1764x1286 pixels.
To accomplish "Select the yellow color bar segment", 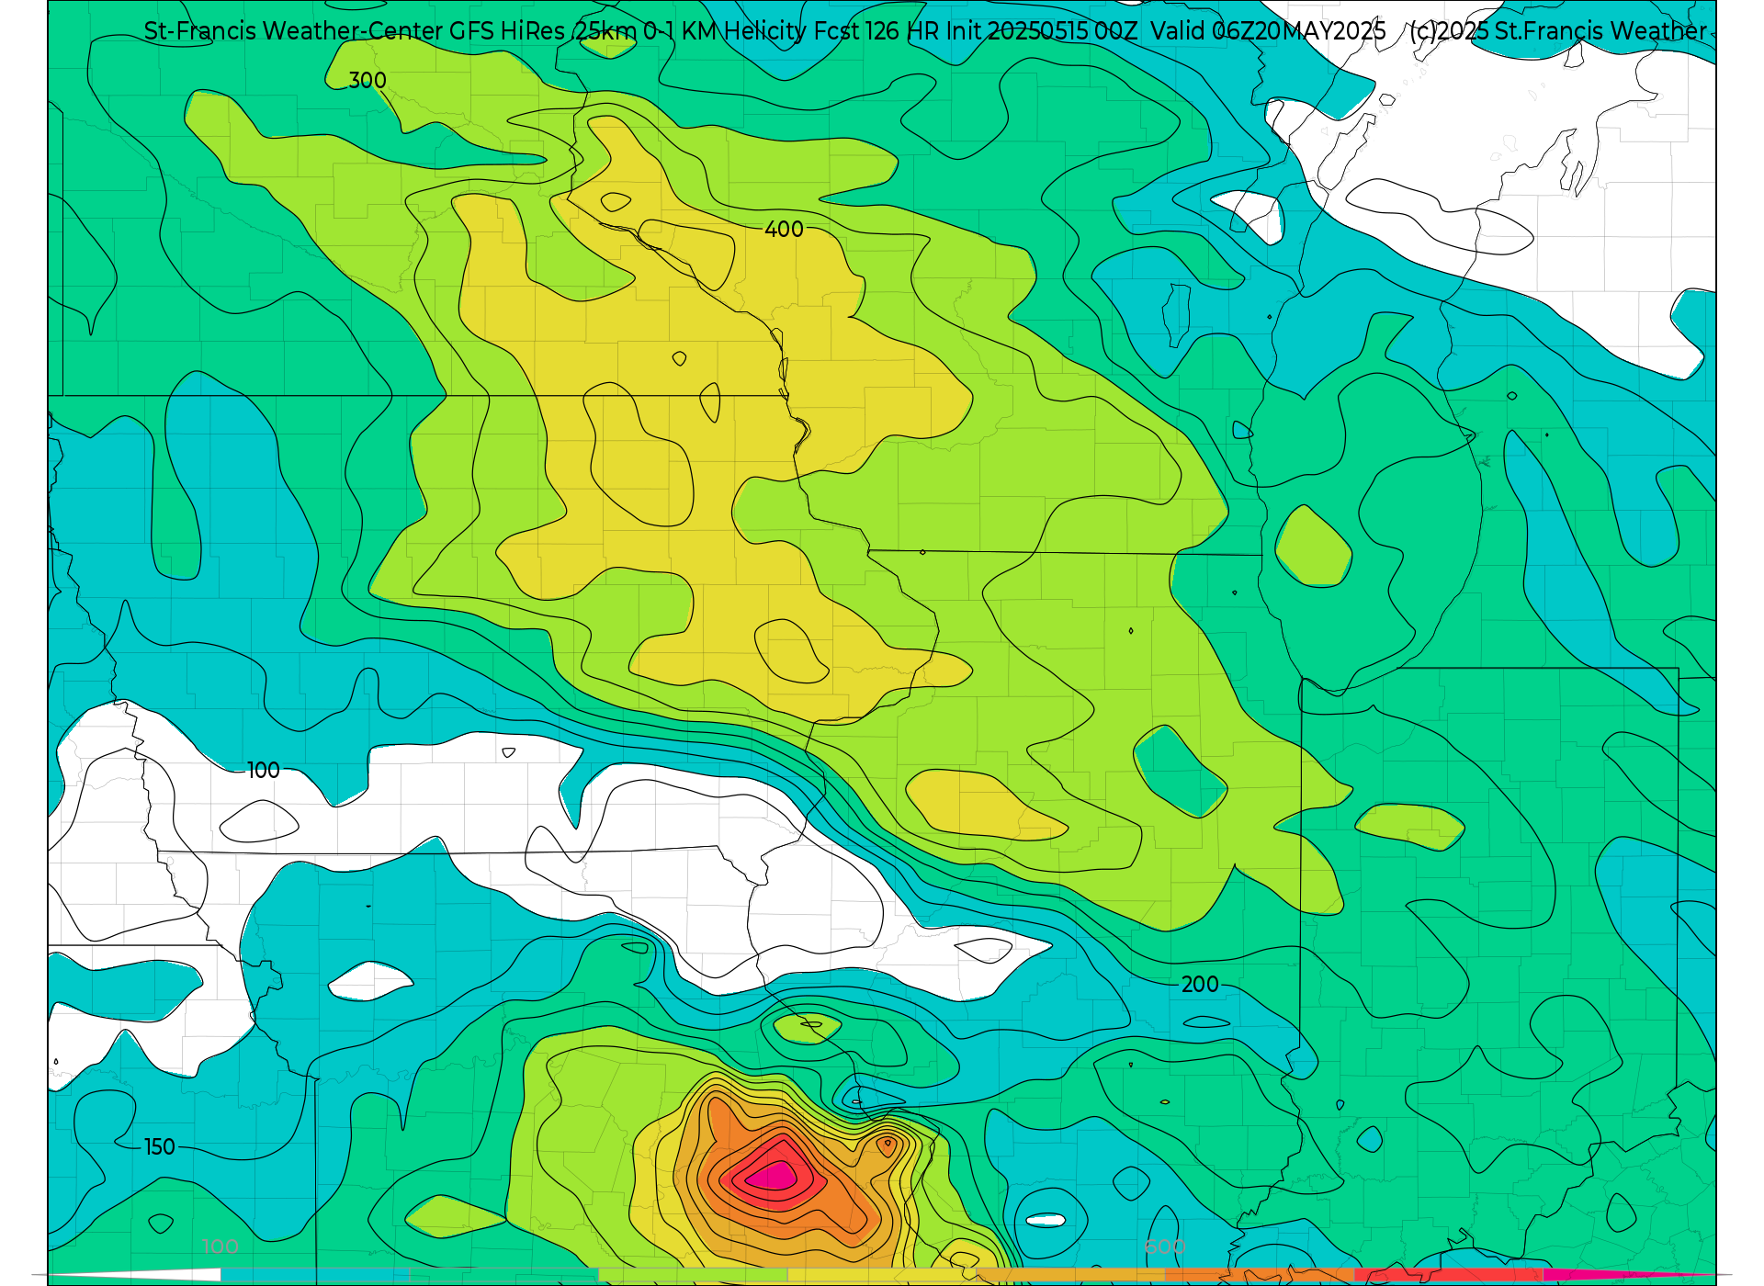I will [x=882, y=1275].
